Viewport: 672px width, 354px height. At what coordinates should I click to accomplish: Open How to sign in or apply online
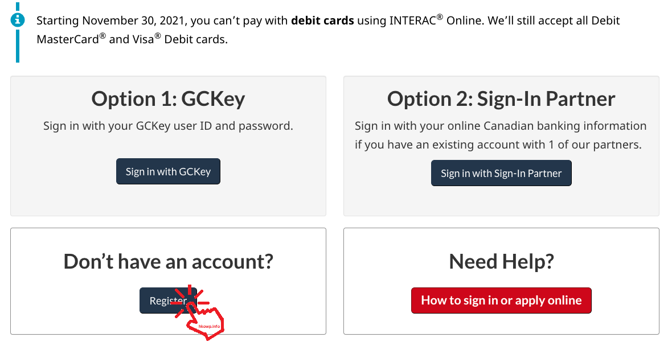coord(501,301)
